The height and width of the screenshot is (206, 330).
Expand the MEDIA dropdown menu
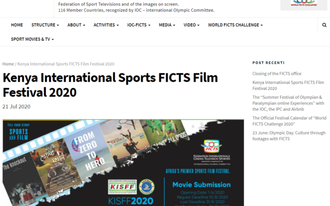tap(167, 25)
